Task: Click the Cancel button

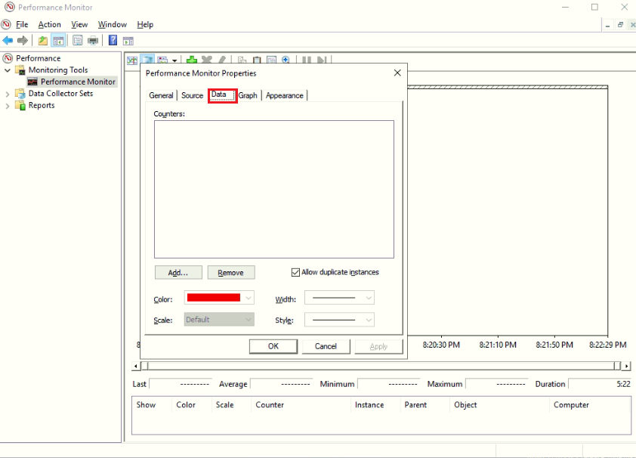Action: pos(326,346)
